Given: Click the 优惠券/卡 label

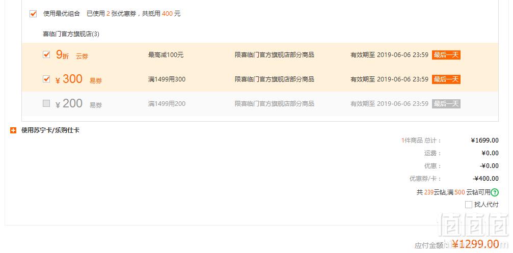Looking at the screenshot, I should pyautogui.click(x=425, y=179).
